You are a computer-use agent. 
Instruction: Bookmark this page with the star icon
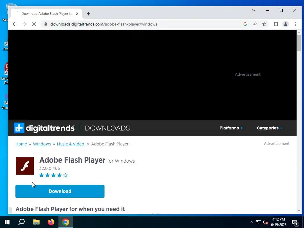pyautogui.click(x=264, y=24)
